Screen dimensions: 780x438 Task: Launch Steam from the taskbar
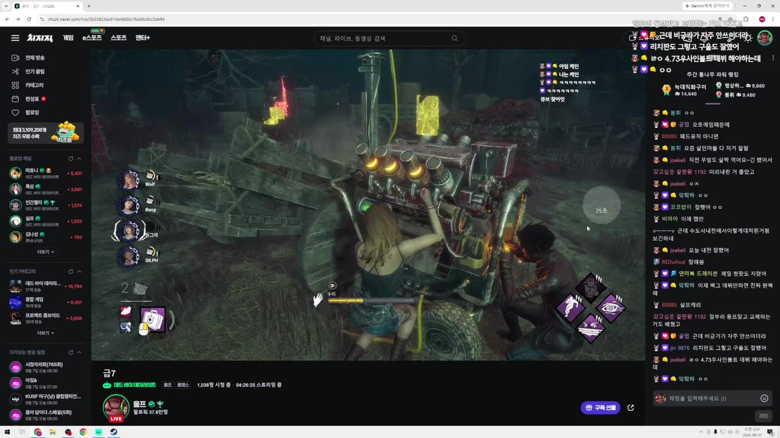(x=114, y=432)
